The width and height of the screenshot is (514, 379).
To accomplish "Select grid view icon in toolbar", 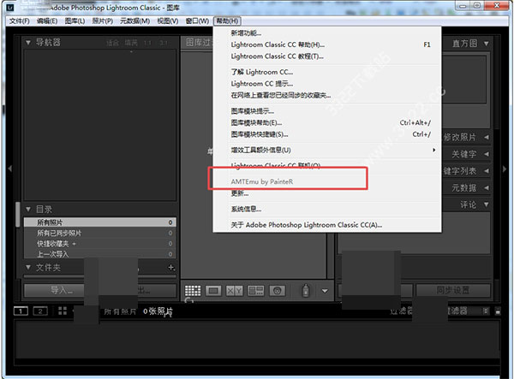I will coord(193,290).
